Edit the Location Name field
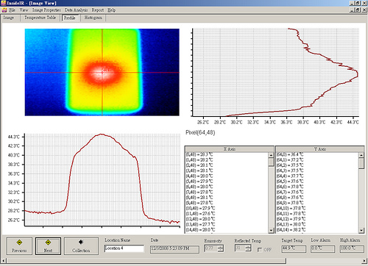Image resolution: width=368 pixels, height=266 pixels. coord(124,248)
